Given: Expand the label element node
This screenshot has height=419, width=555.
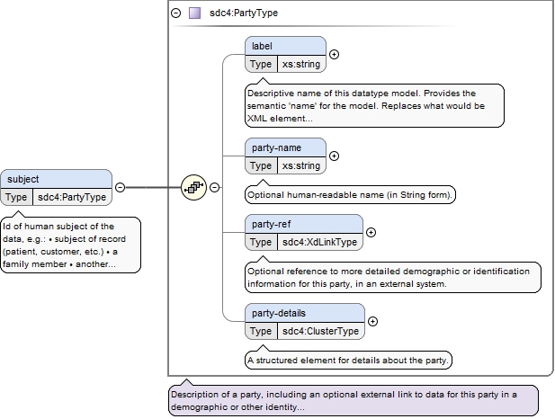Looking at the screenshot, I should click(334, 55).
